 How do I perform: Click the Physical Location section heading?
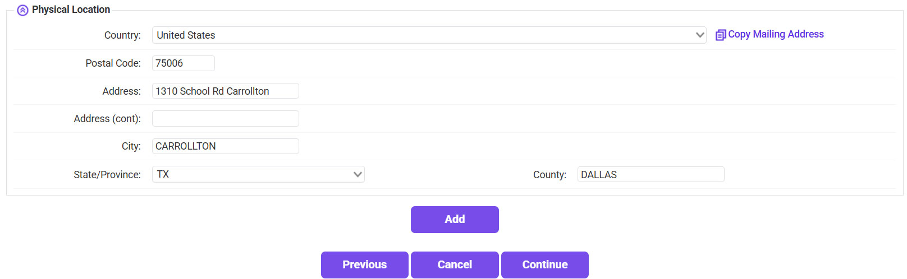click(71, 10)
